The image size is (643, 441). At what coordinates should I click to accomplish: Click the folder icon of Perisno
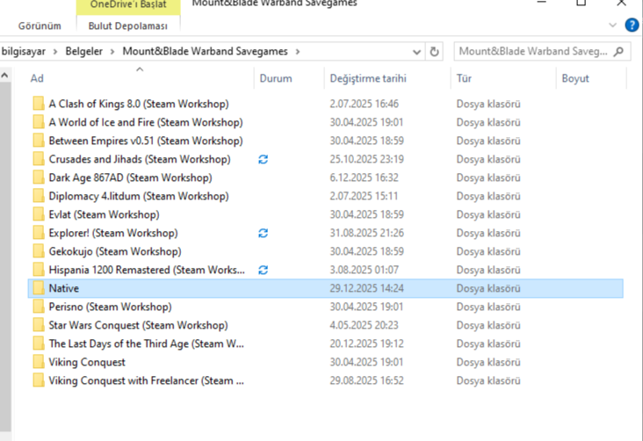click(x=39, y=307)
